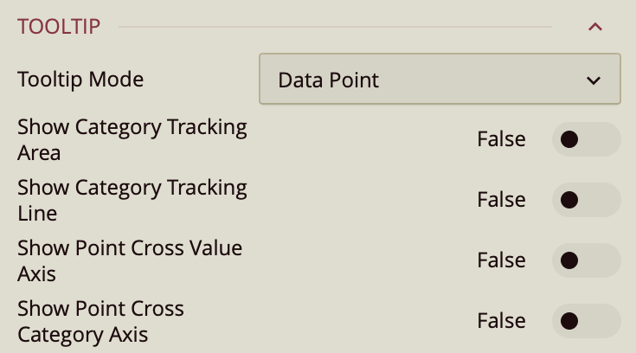Click the TOOLTIP section header
This screenshot has width=636, height=353.
tap(59, 27)
